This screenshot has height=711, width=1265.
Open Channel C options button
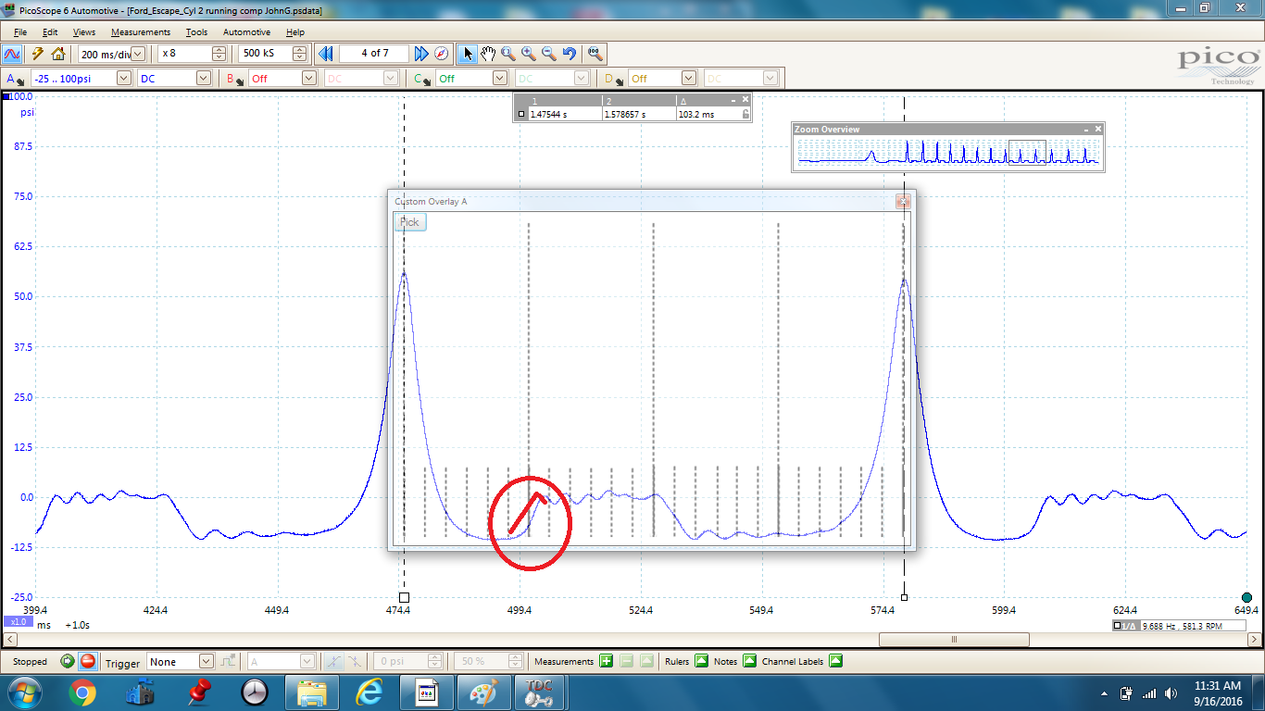pyautogui.click(x=421, y=79)
